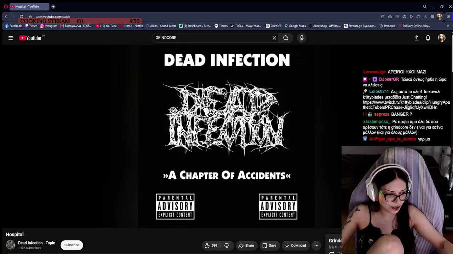
Task: Open the TikTok bookmark
Action: click(x=246, y=26)
